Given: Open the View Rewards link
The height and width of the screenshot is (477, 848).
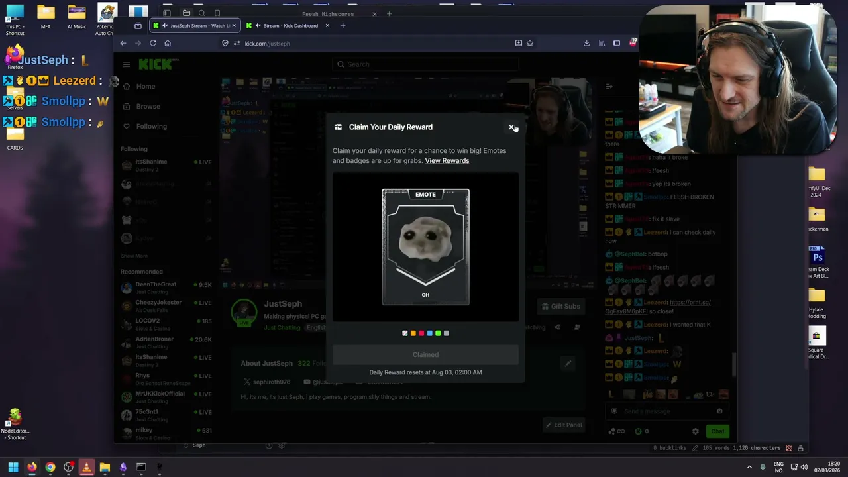Looking at the screenshot, I should point(447,161).
